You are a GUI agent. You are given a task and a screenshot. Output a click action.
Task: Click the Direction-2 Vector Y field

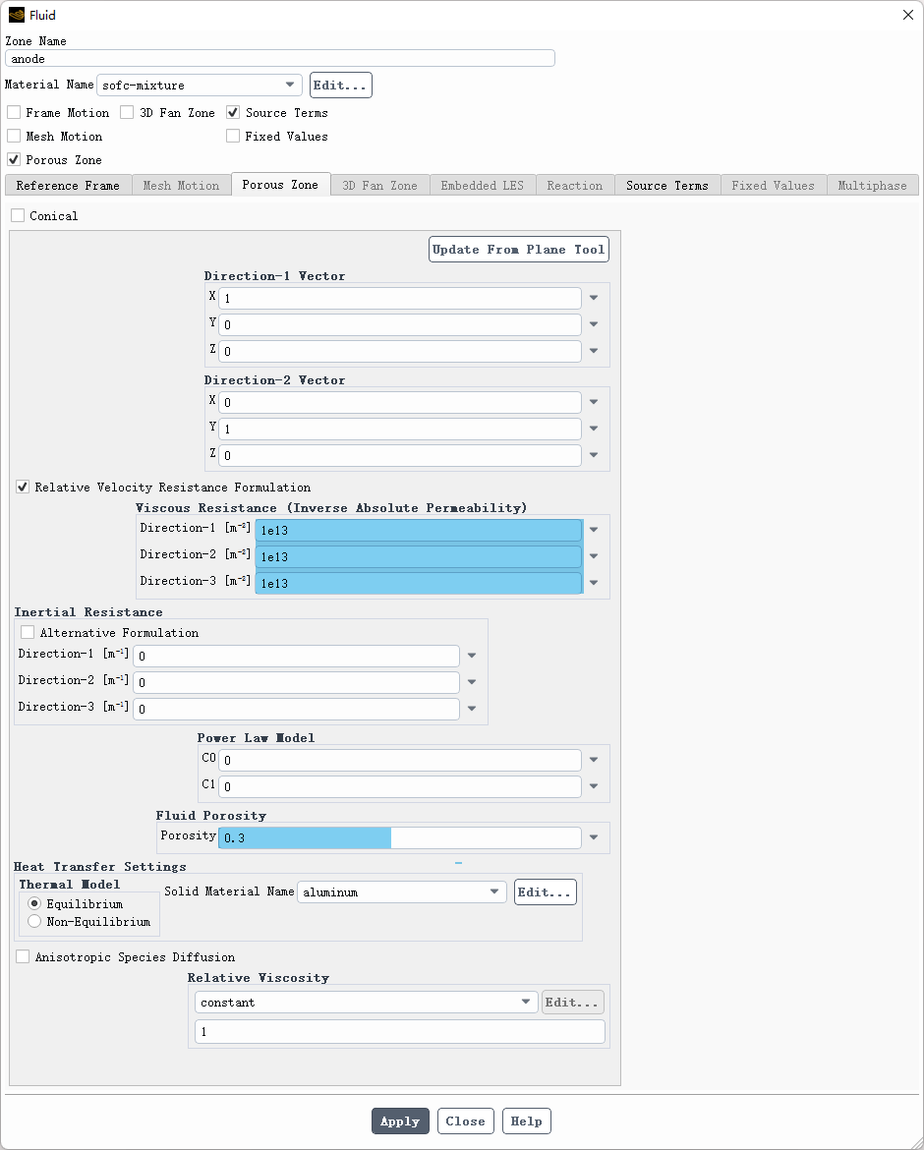point(400,429)
